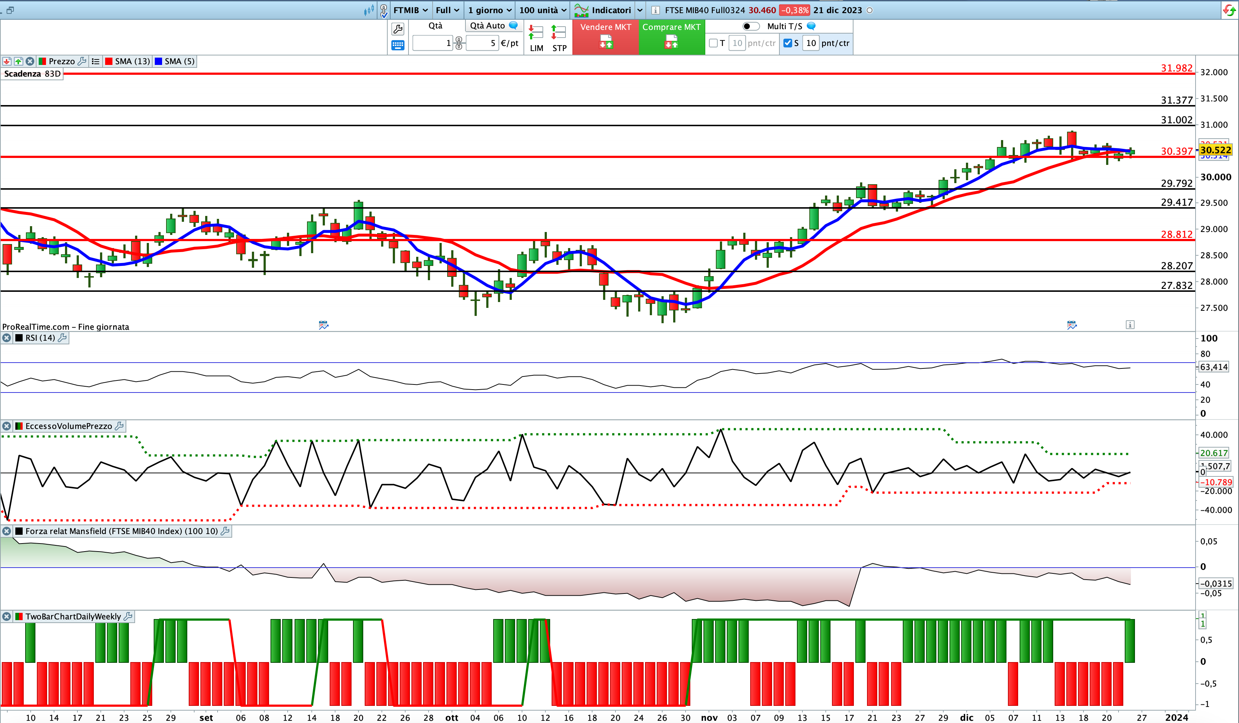Click the quantity link chain icon
Screen dimensions: 1239x723
click(x=459, y=43)
